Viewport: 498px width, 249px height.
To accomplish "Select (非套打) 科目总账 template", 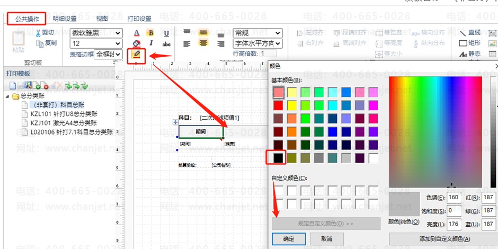I will pos(57,104).
